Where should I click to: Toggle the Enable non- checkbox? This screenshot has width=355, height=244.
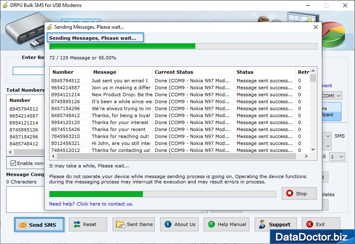(x=14, y=163)
